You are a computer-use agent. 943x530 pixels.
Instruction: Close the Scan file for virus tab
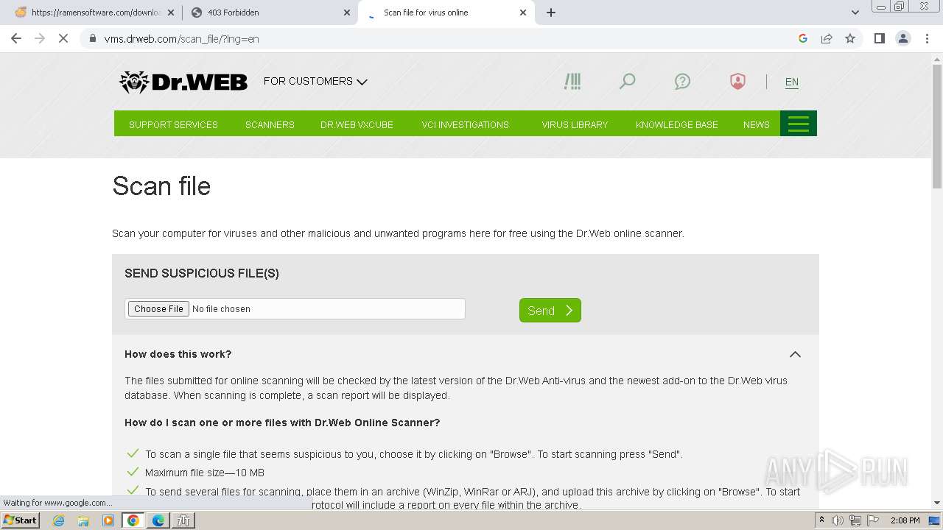[x=523, y=13]
